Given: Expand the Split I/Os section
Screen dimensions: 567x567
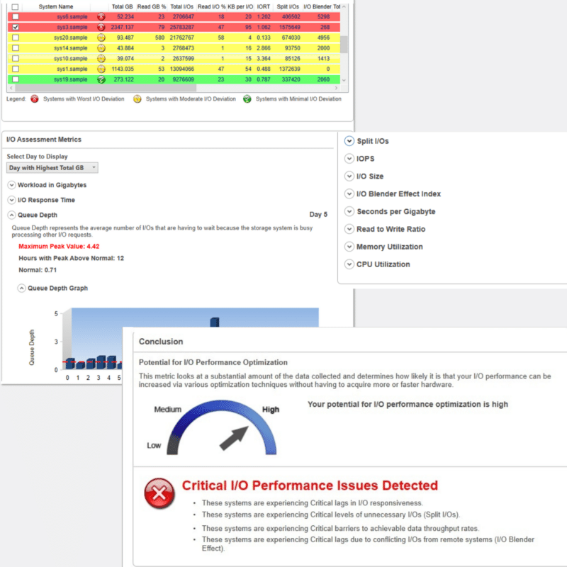Looking at the screenshot, I should click(349, 141).
